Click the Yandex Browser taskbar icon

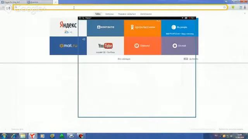click(x=33, y=136)
